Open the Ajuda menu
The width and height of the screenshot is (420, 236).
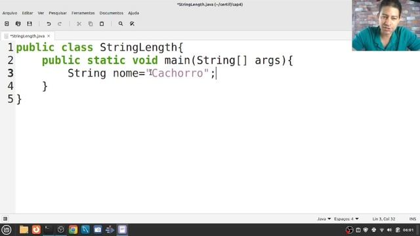click(x=133, y=13)
